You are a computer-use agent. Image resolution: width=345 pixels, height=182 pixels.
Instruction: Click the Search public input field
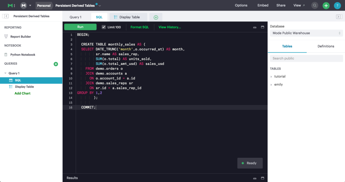point(306,58)
